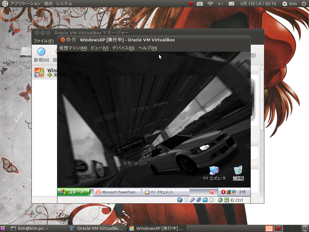Click the muted volume indicator
Viewport: 309px width, 232px height.
(221, 4)
